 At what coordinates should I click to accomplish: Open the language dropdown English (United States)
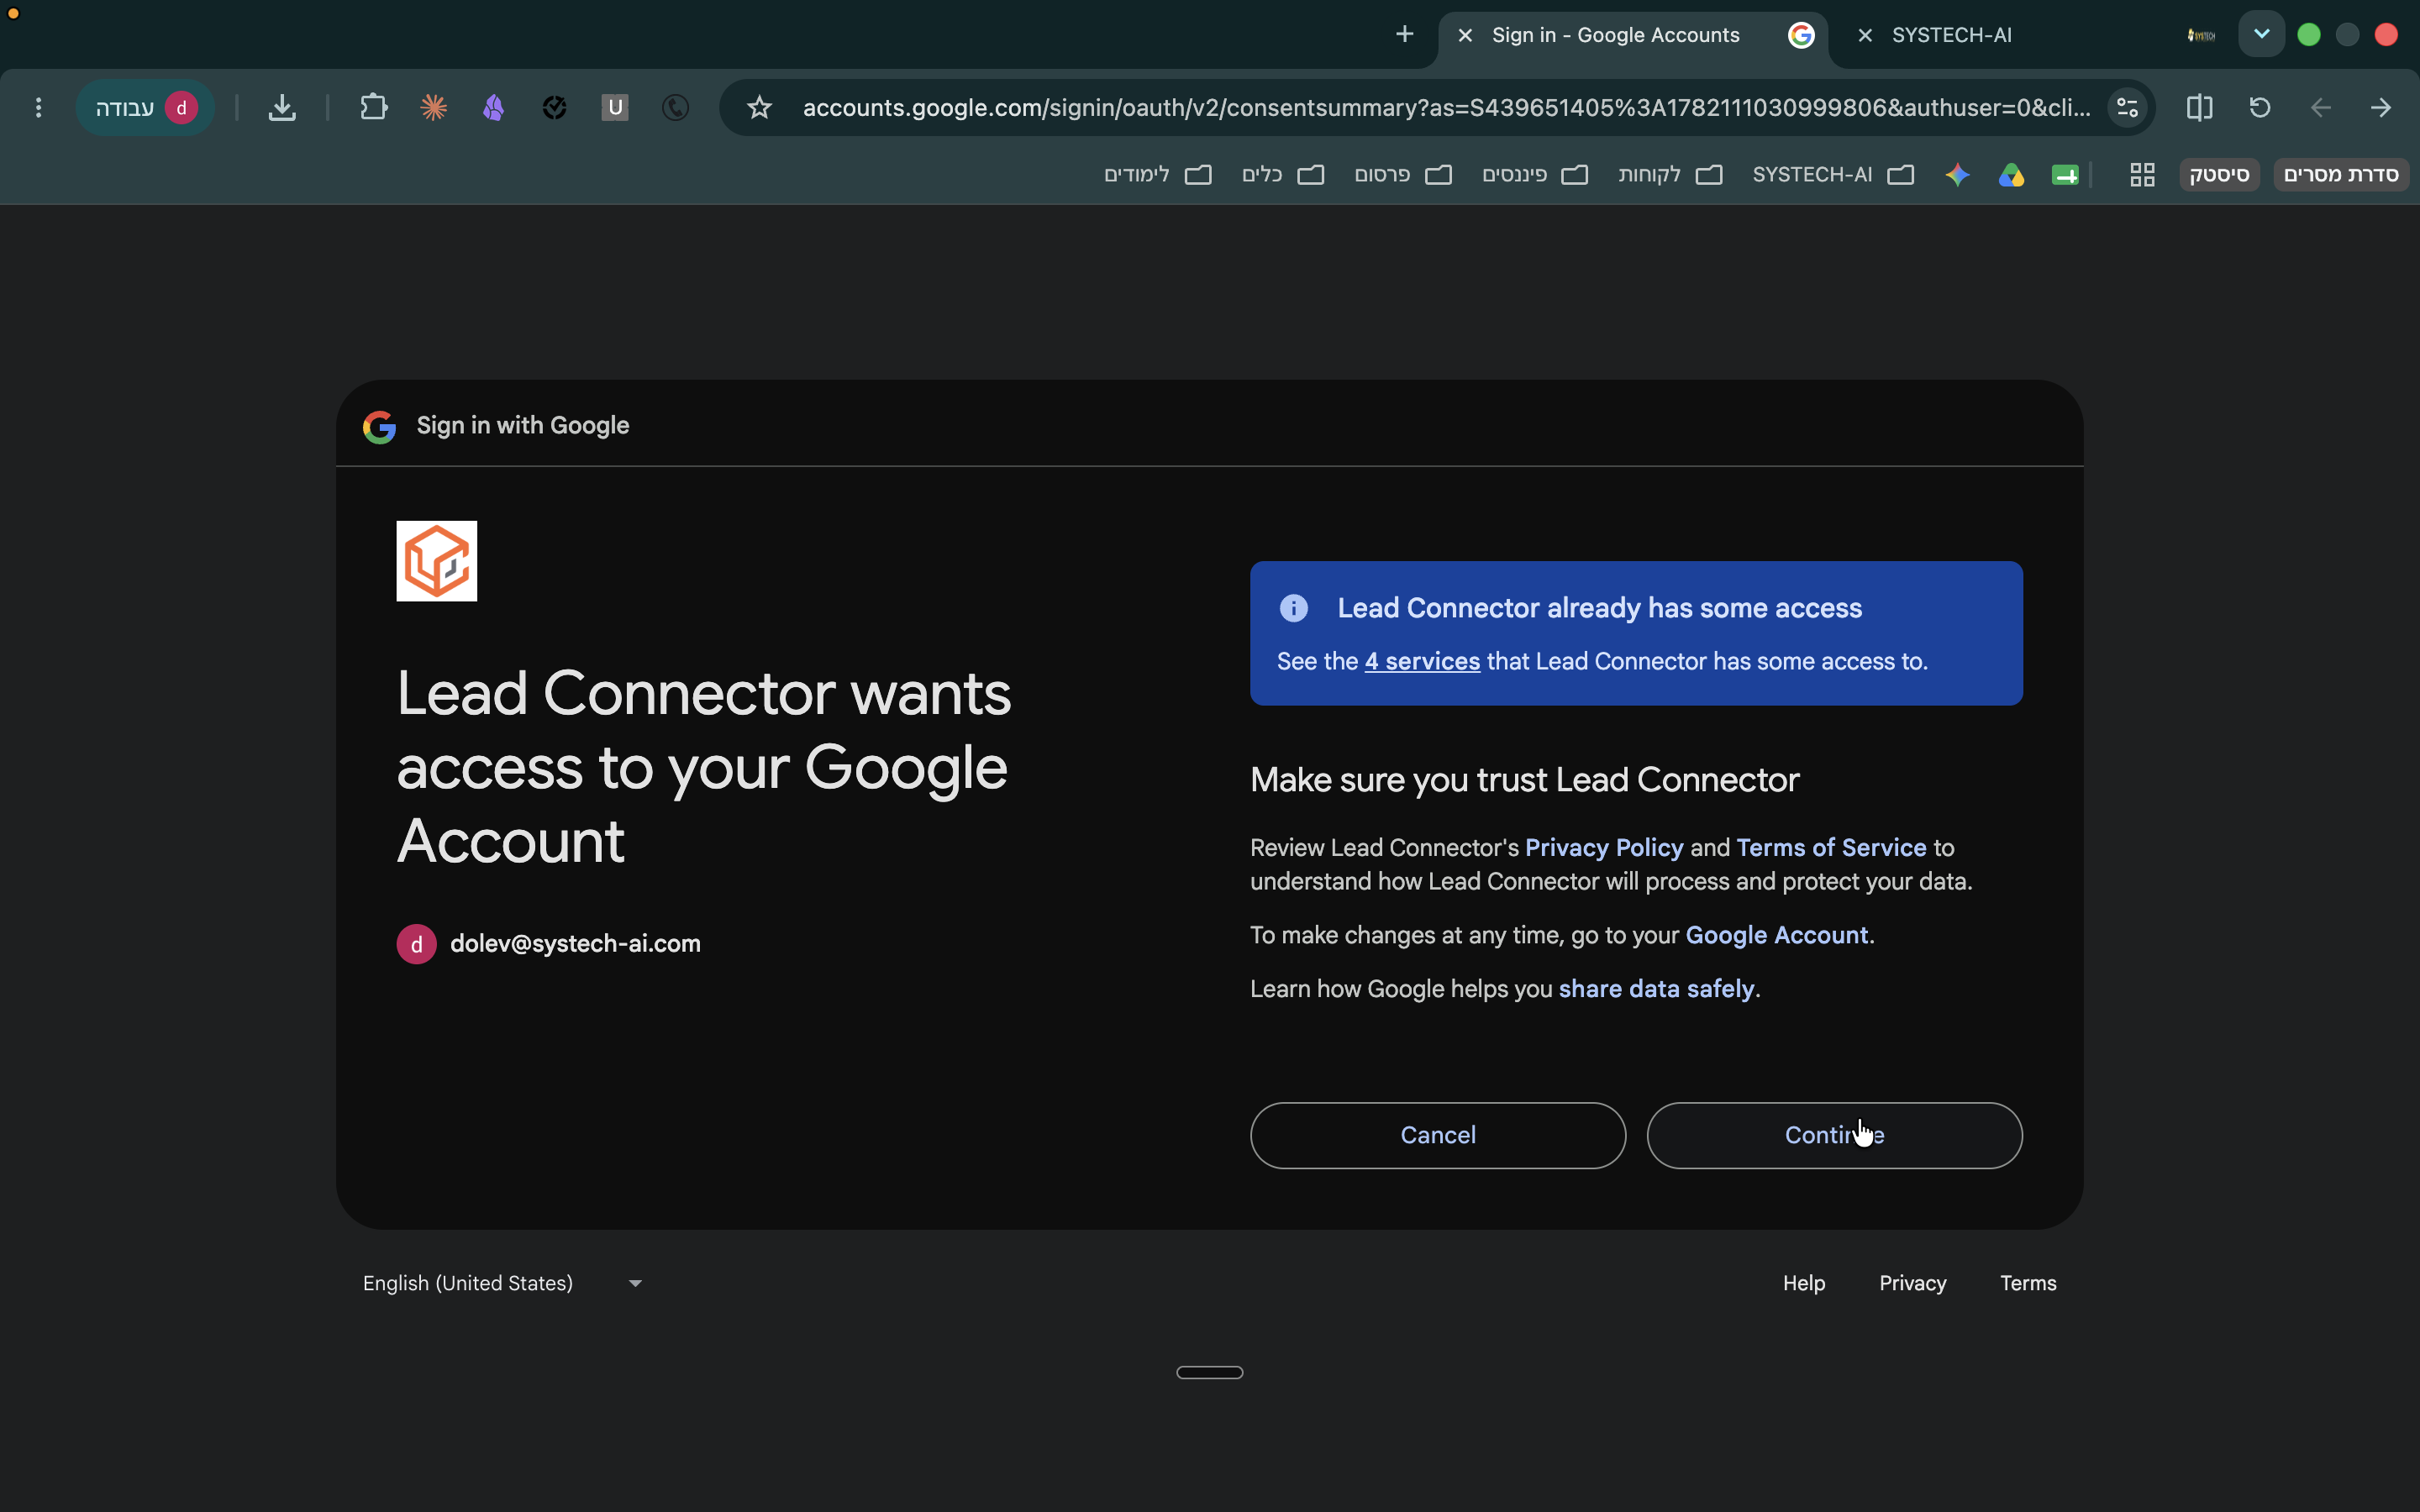[502, 1283]
